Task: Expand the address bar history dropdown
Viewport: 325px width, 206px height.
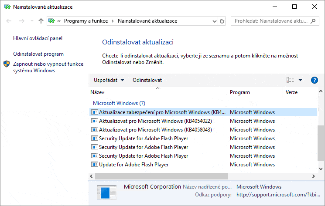Action: click(x=215, y=21)
